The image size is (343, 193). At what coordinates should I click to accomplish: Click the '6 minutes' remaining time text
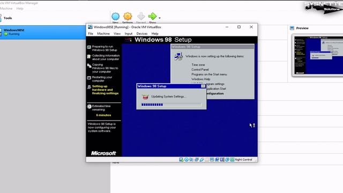(103, 115)
